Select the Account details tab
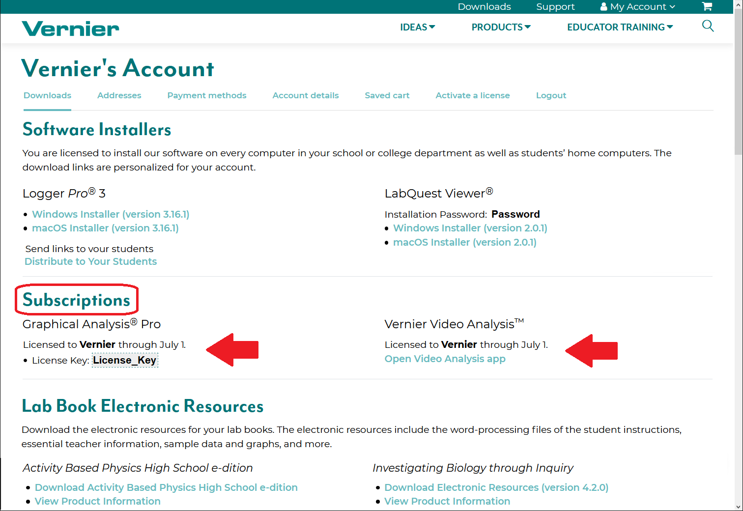The width and height of the screenshot is (743, 511). (x=306, y=95)
